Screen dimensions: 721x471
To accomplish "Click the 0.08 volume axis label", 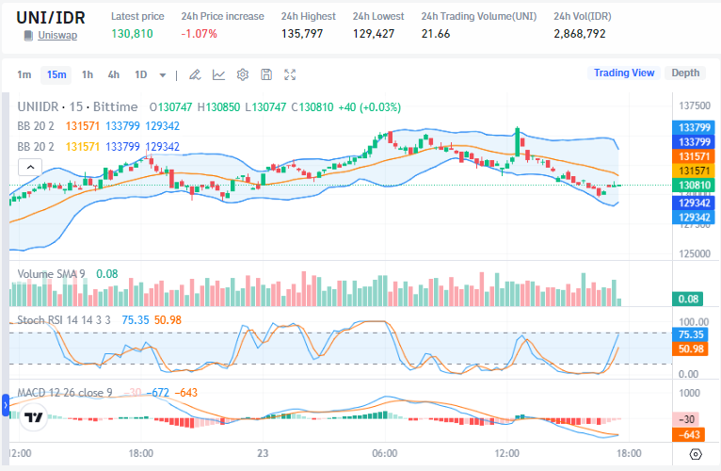I will pos(688,300).
